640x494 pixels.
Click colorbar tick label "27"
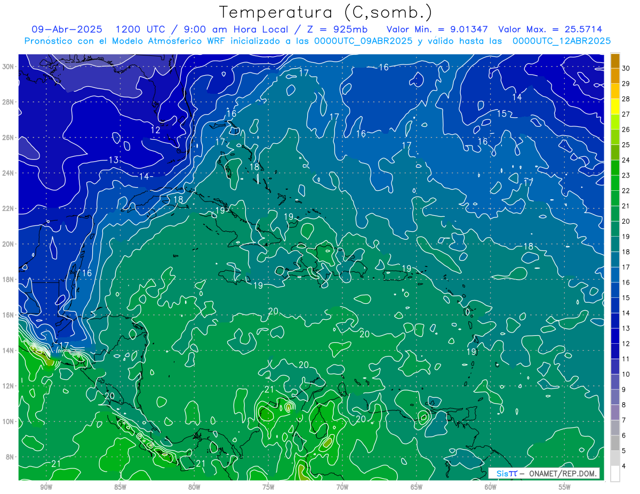click(x=626, y=114)
